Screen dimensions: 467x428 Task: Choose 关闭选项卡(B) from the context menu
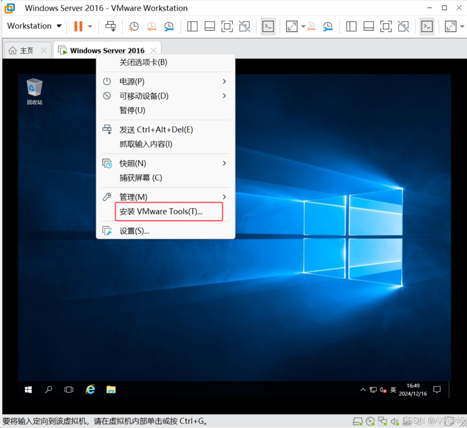pos(165,62)
